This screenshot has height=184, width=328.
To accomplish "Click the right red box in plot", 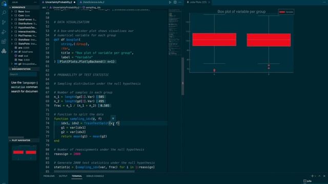I will (269, 40).
